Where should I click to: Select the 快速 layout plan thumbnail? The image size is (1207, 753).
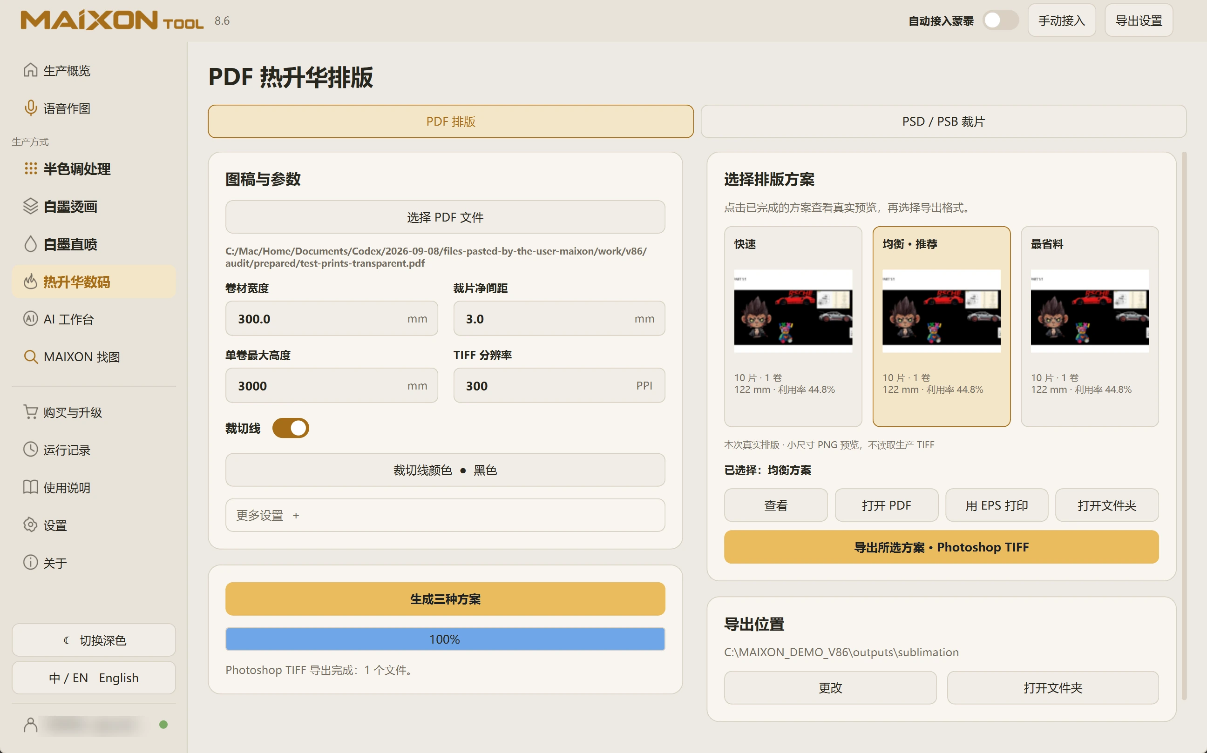tap(793, 311)
